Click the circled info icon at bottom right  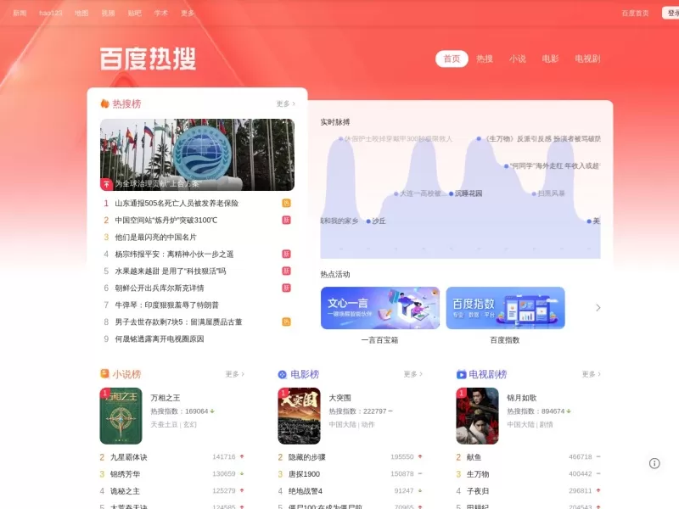pyautogui.click(x=654, y=464)
